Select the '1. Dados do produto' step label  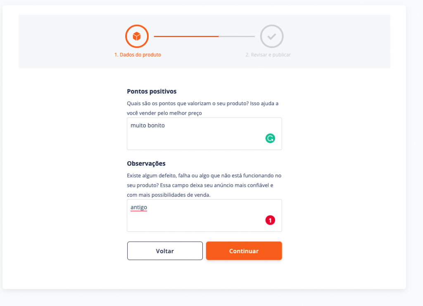[138, 55]
